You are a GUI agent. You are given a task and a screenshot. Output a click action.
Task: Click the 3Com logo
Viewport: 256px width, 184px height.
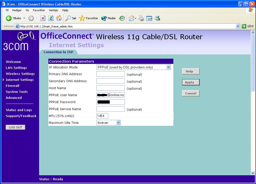click(x=19, y=41)
